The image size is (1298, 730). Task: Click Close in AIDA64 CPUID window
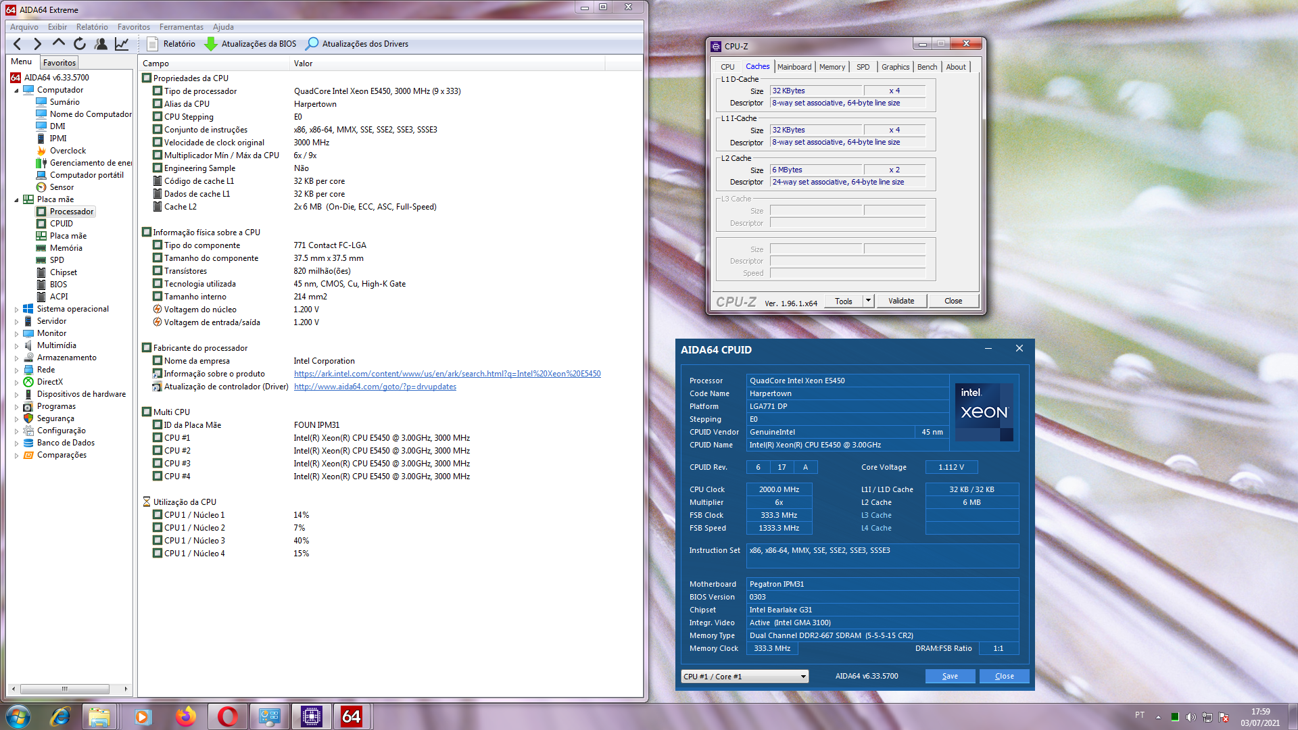(1004, 677)
